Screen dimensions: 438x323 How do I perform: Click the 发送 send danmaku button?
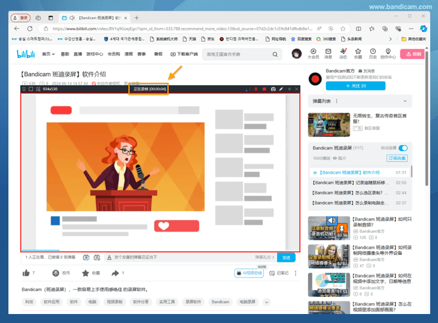coord(286,257)
